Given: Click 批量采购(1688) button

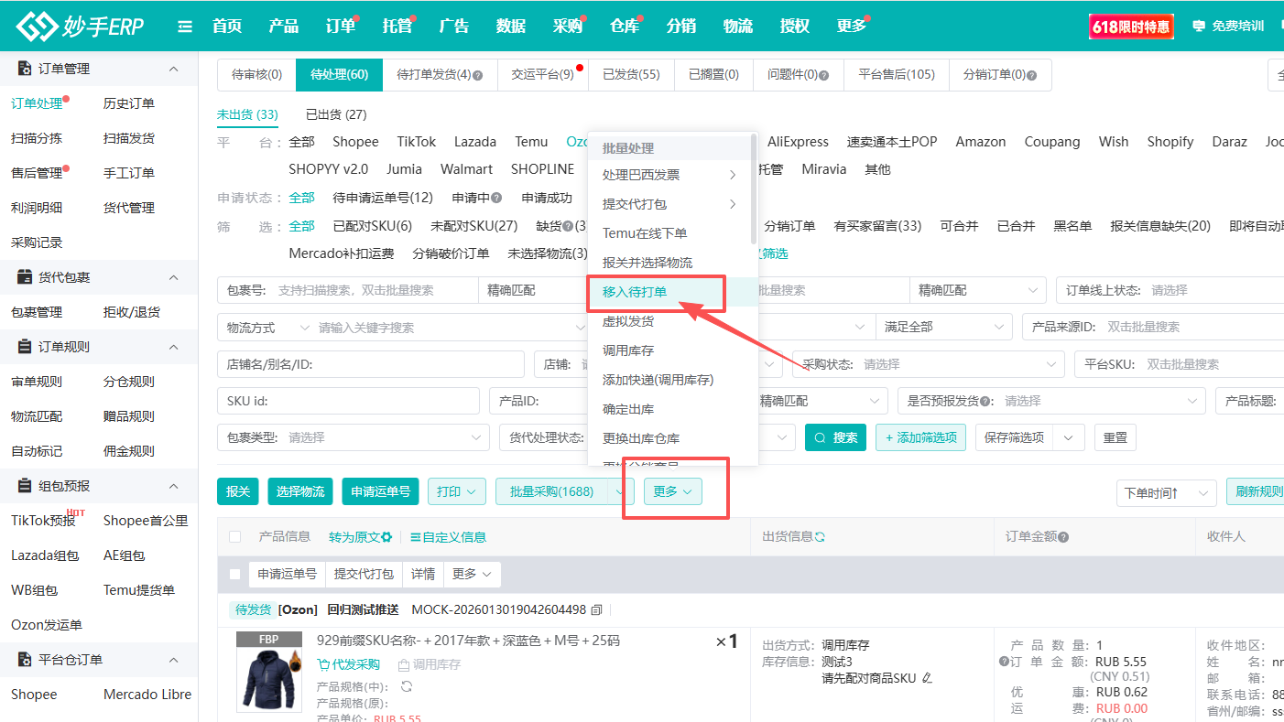Looking at the screenshot, I should [551, 491].
